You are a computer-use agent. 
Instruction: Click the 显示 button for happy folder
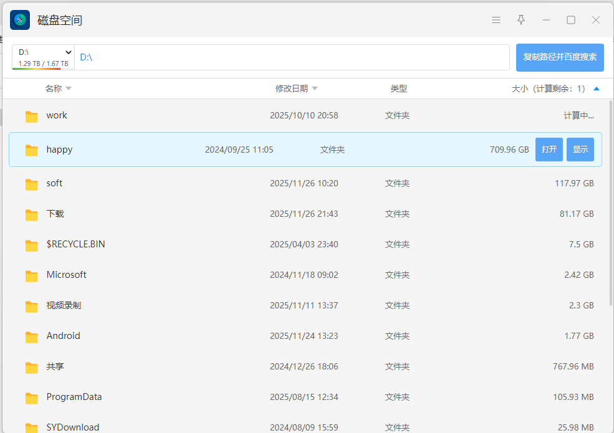click(580, 150)
